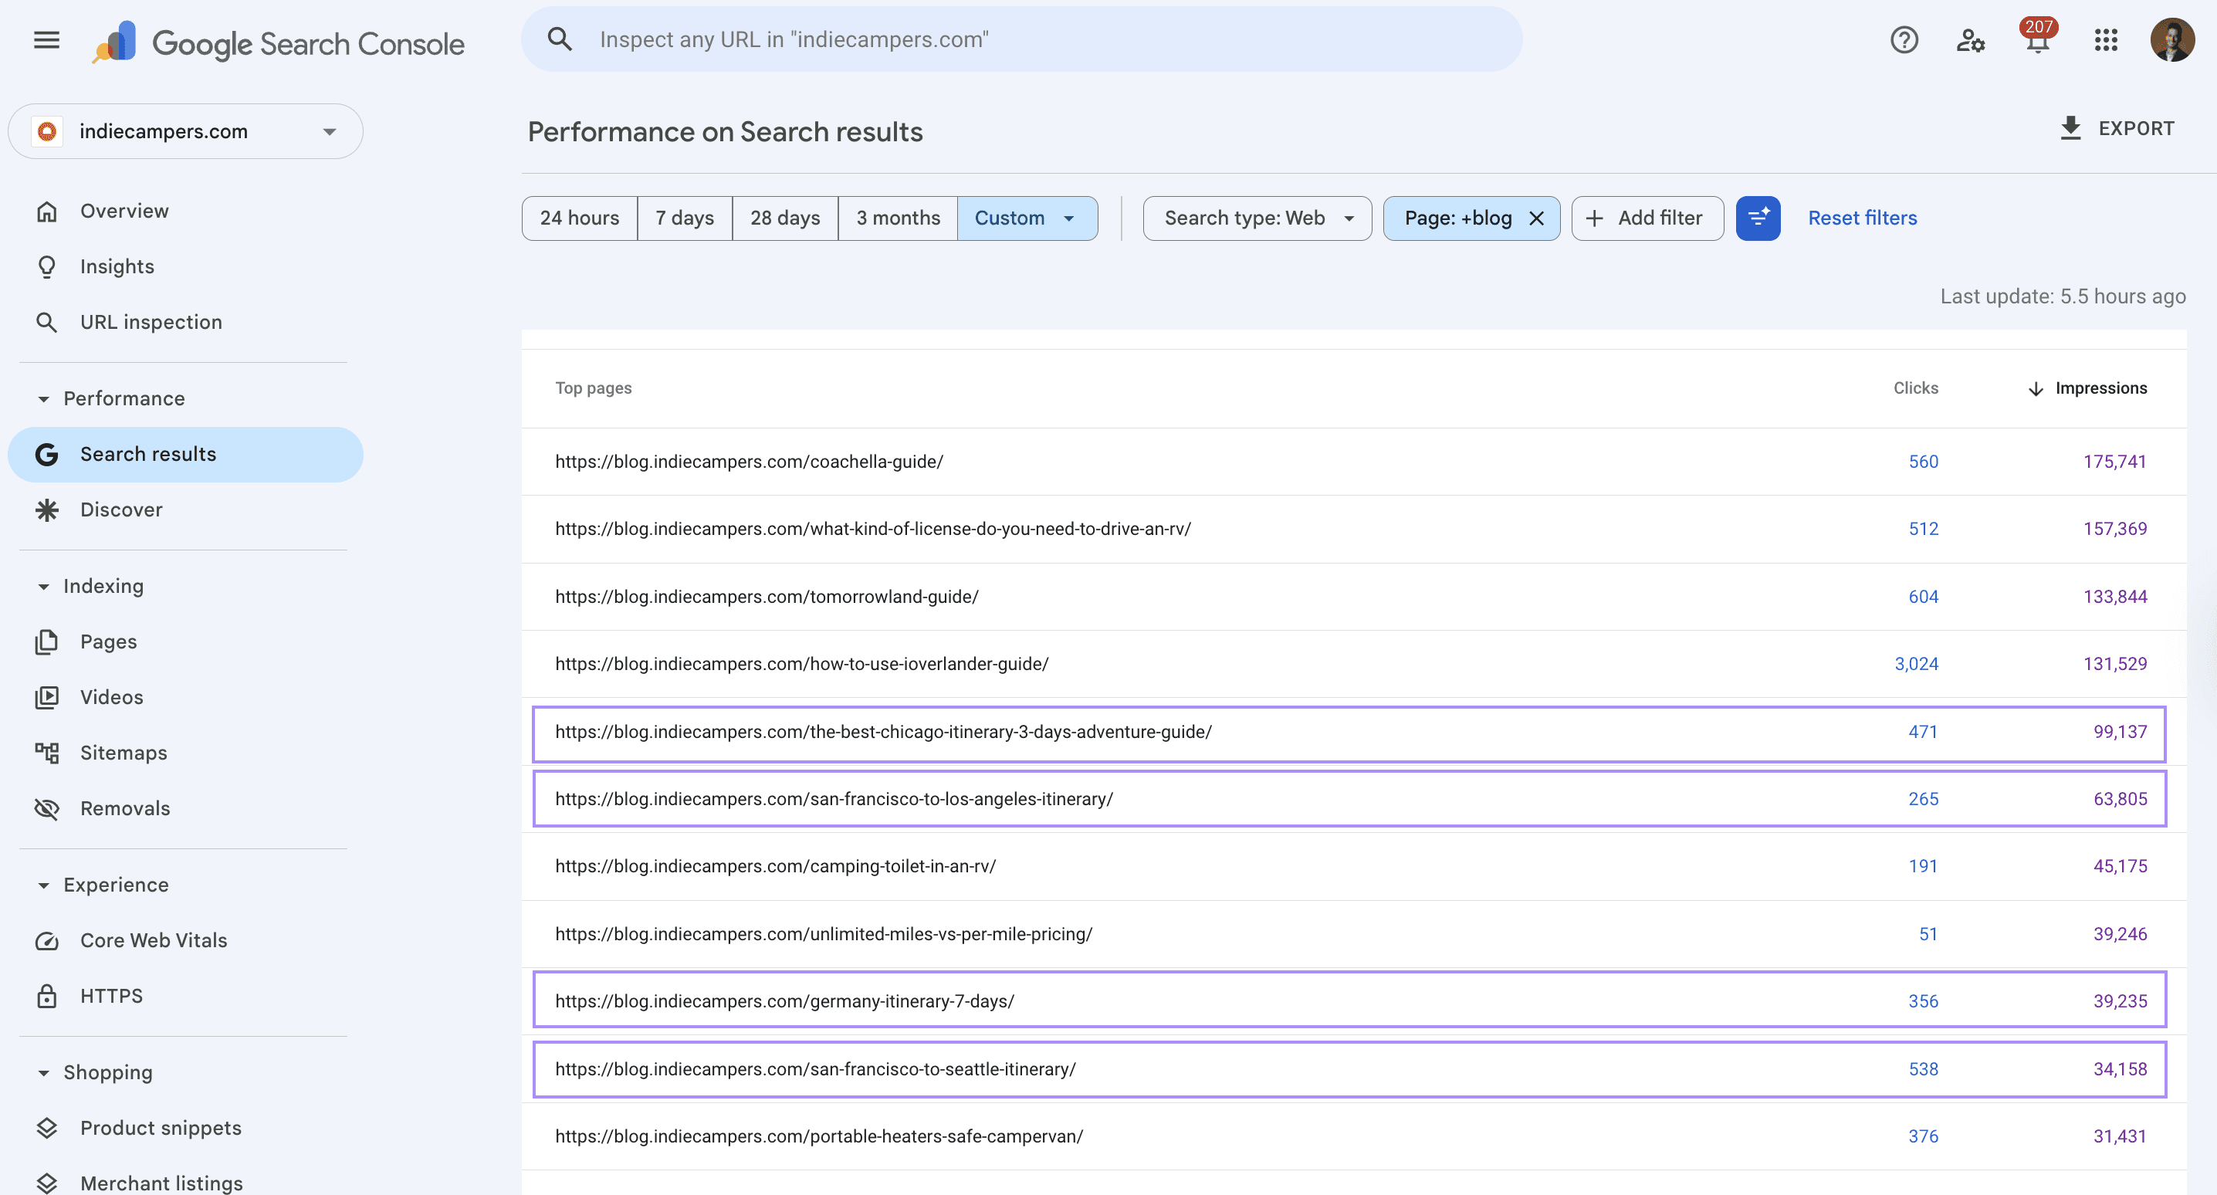The height and width of the screenshot is (1195, 2217).
Task: Open notifications bell with 207 badge
Action: (x=2037, y=38)
